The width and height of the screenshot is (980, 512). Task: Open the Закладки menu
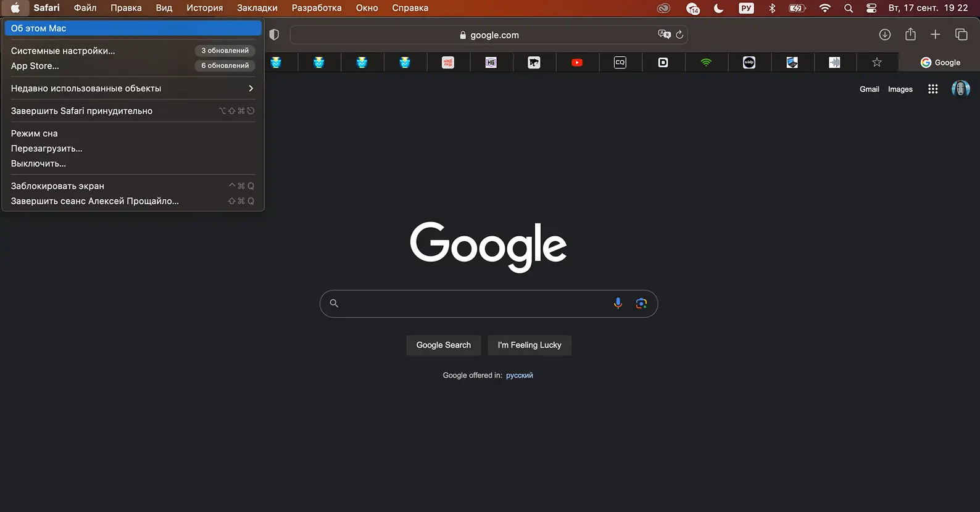257,8
